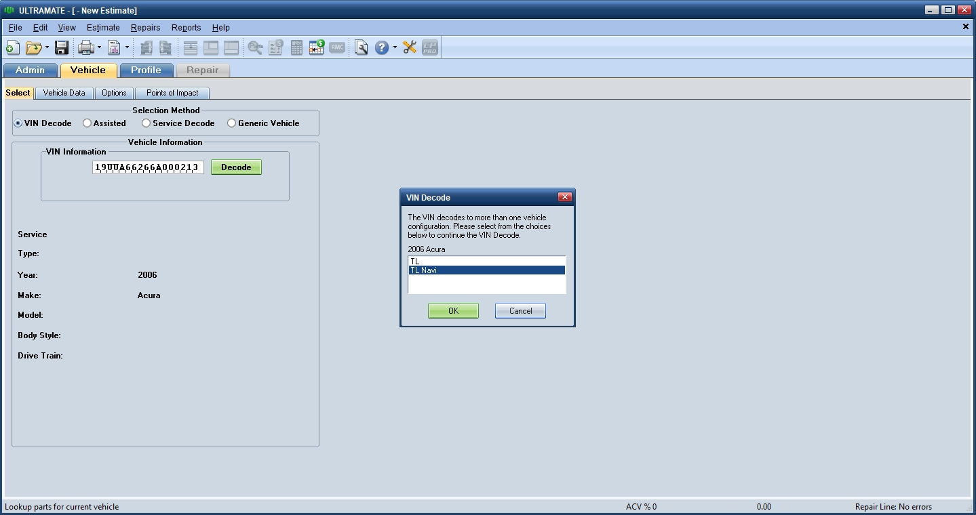Viewport: 976px width, 515px height.
Task: Open the Points of Impact sub-tab
Action: 172,93
